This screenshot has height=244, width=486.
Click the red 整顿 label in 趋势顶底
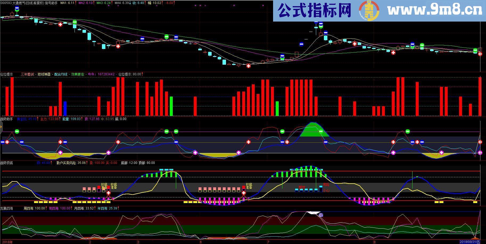click(x=302, y=187)
